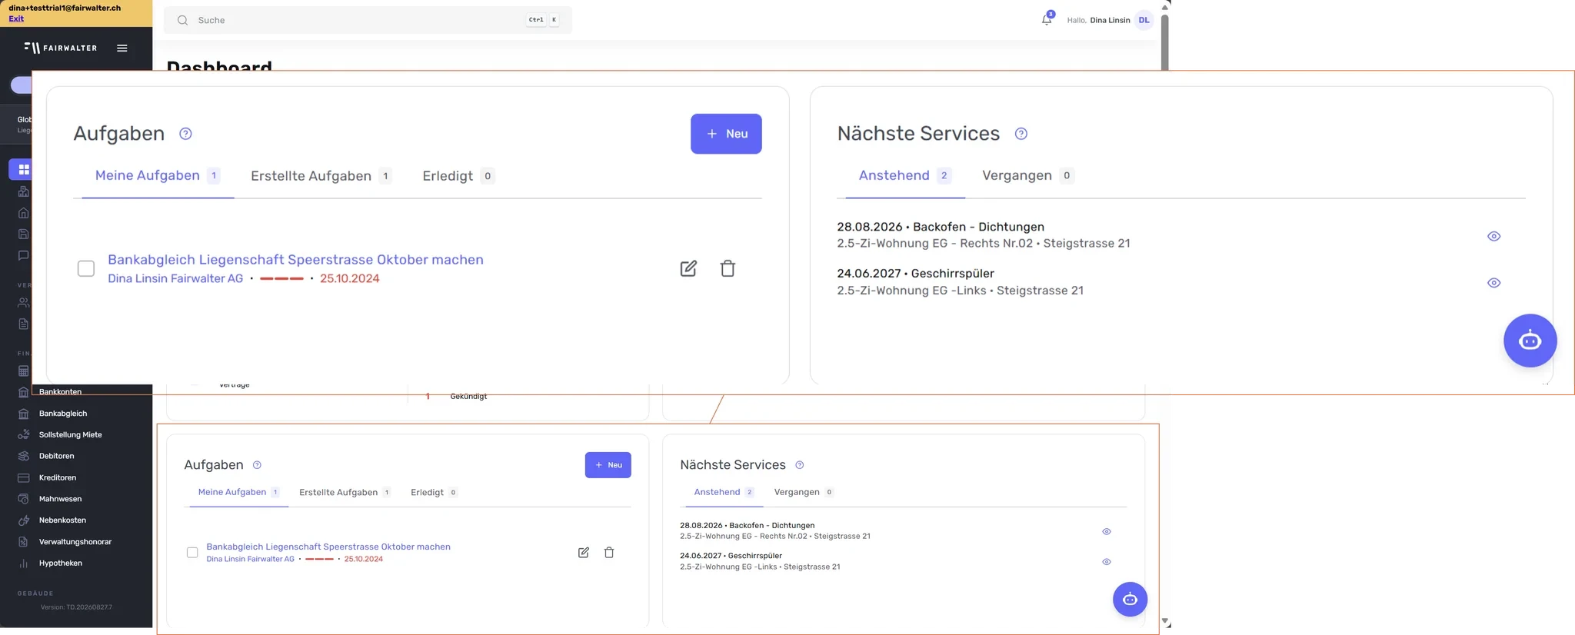Click the house icon in the sidebar
The image size is (1575, 635).
(24, 212)
